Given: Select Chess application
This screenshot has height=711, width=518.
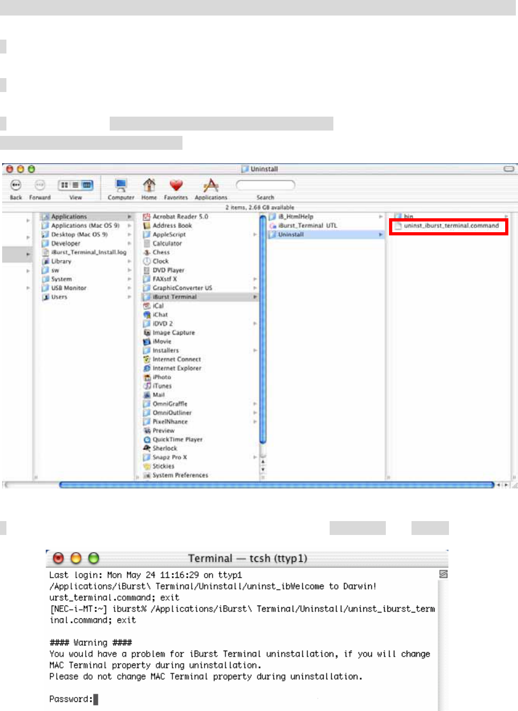Looking at the screenshot, I should click(200, 253).
